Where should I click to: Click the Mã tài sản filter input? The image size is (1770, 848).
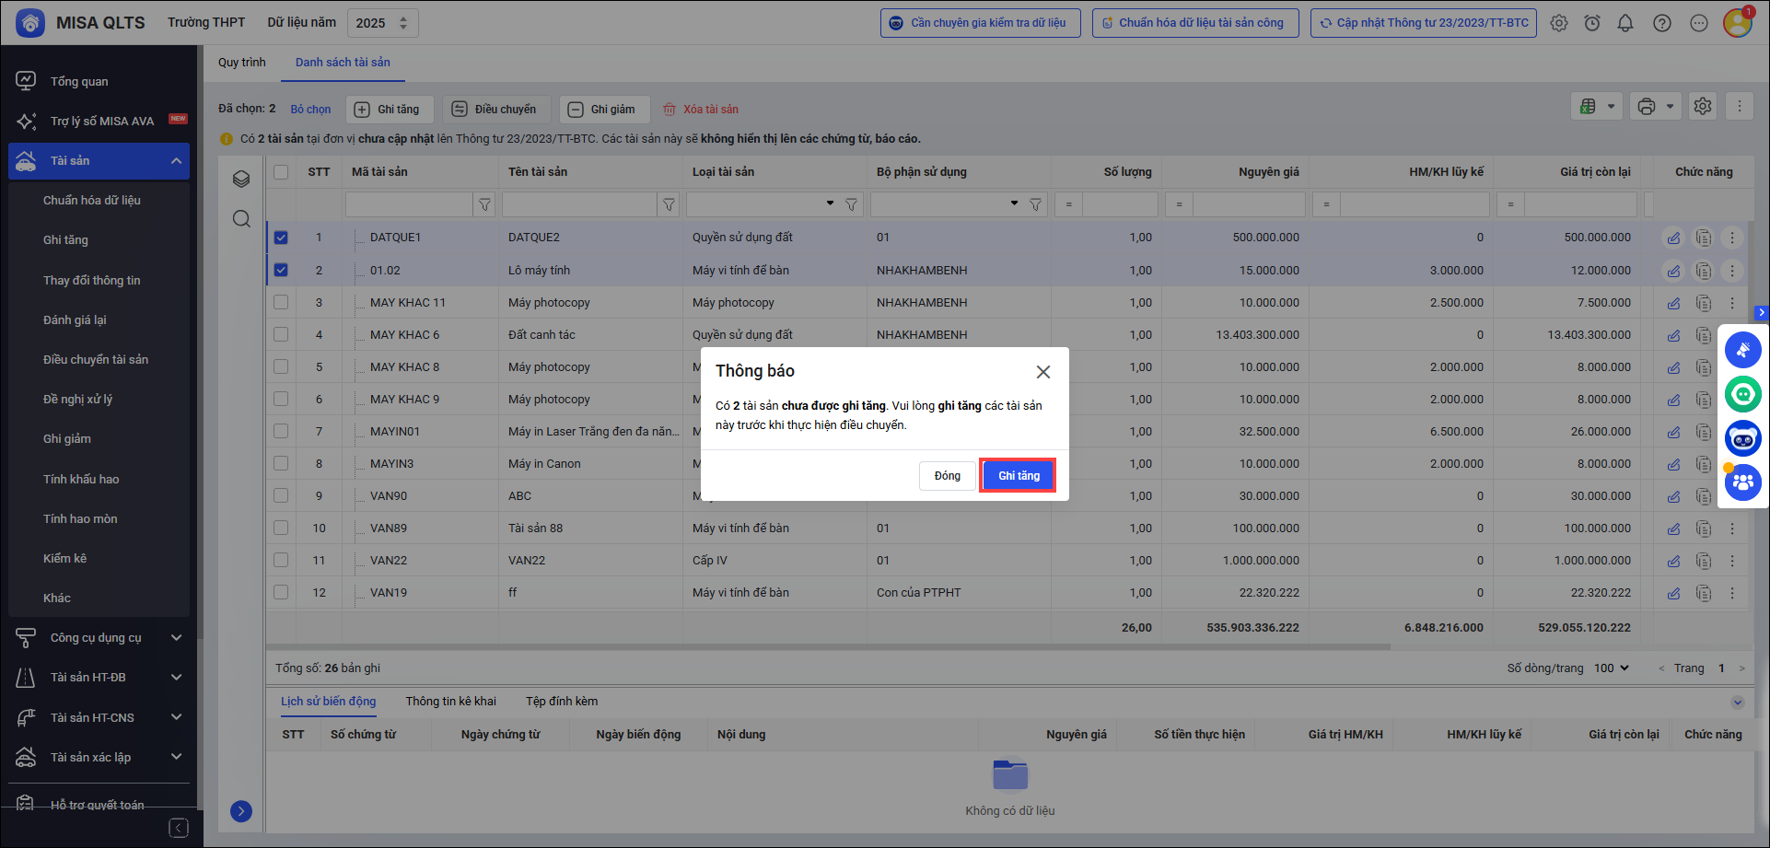[408, 204]
